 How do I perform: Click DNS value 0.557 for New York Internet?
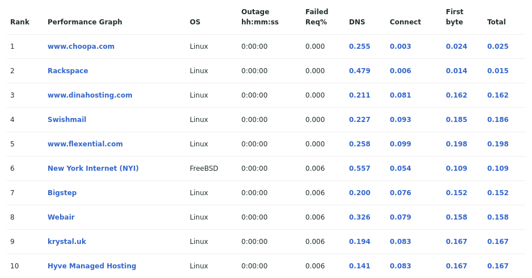[360, 169]
